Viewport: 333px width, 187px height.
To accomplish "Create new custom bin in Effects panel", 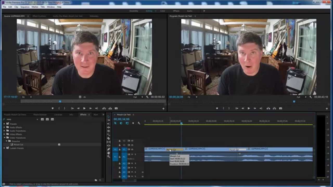I will pos(96,180).
